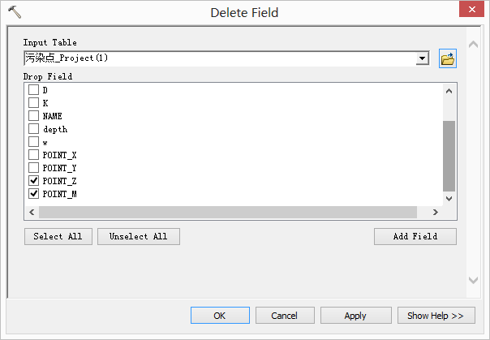
Task: Open the Input Table dropdown arrow
Action: (x=422, y=58)
